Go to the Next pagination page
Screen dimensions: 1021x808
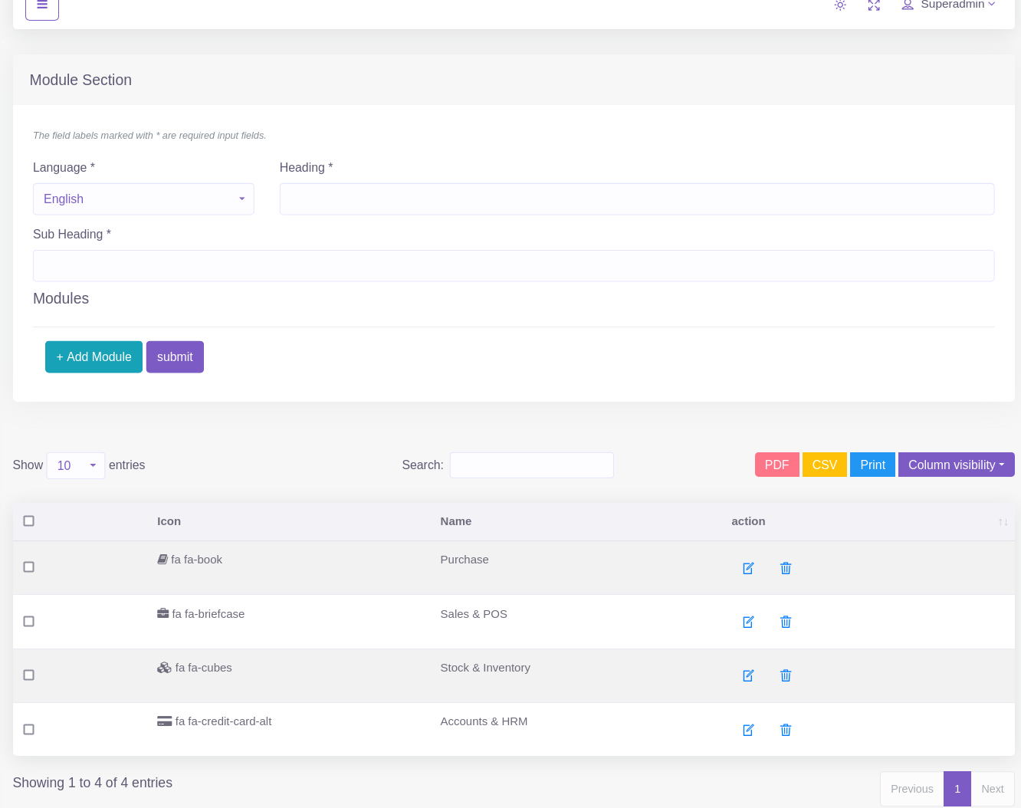coord(992,789)
